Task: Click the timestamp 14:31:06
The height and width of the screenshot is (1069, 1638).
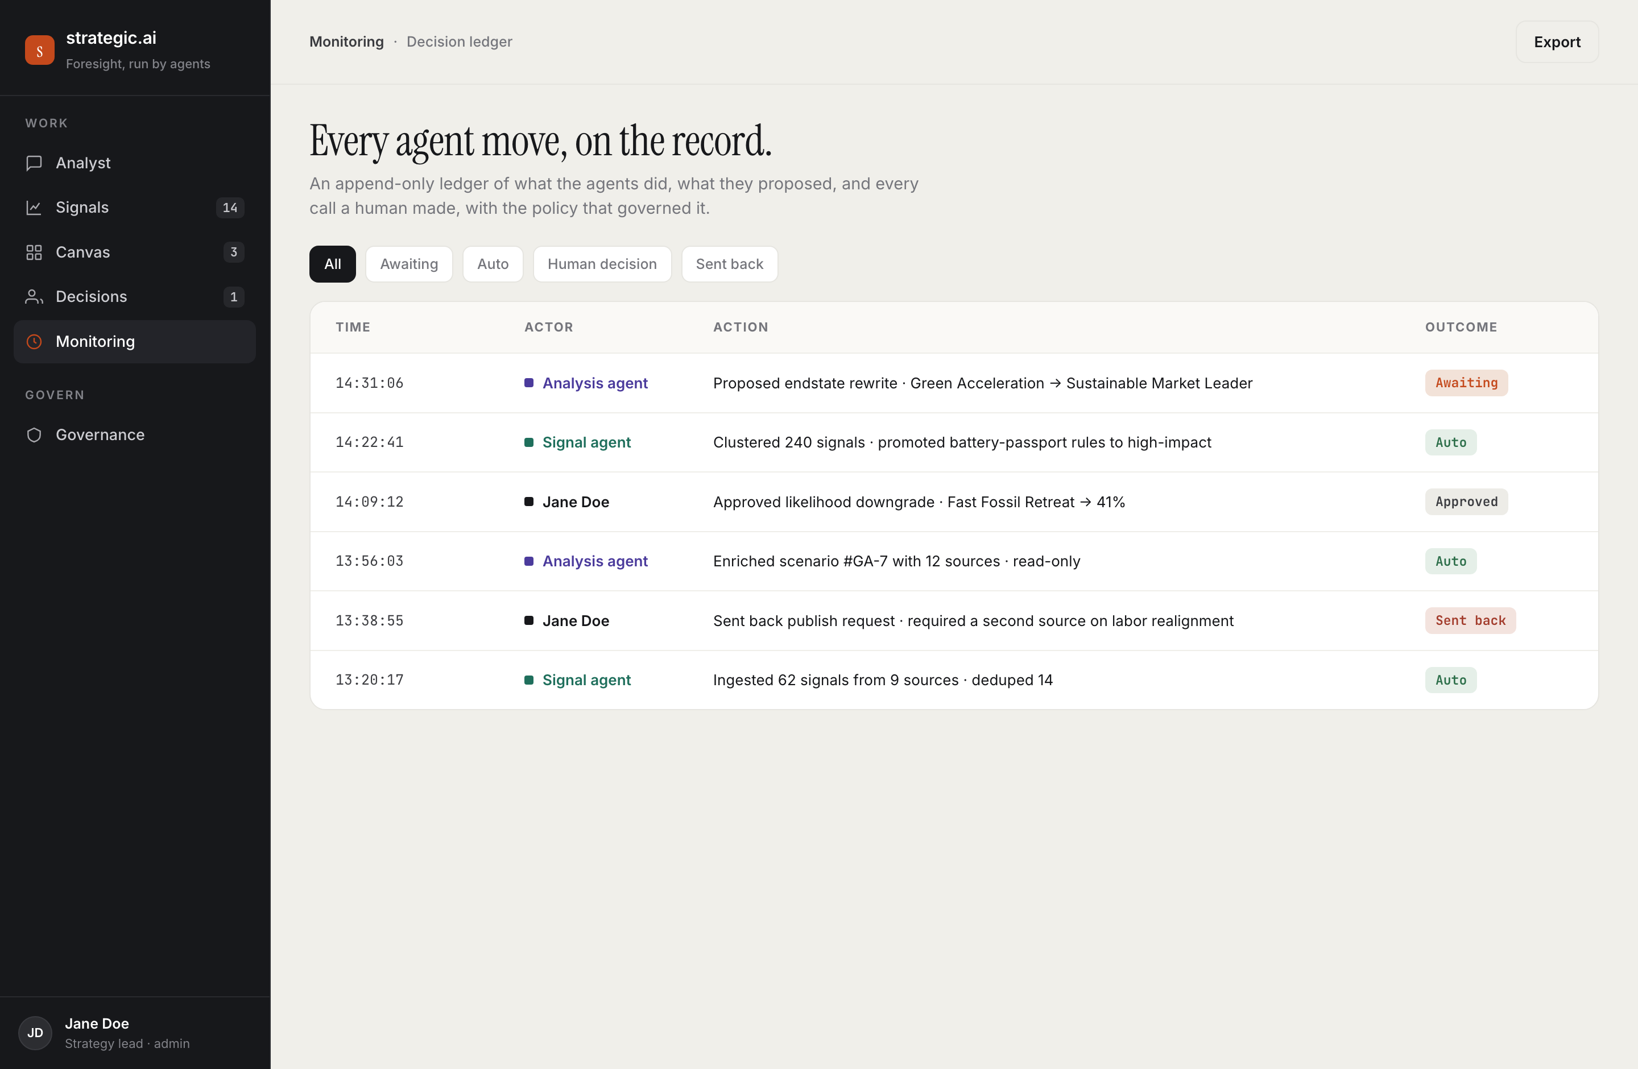Action: [370, 383]
